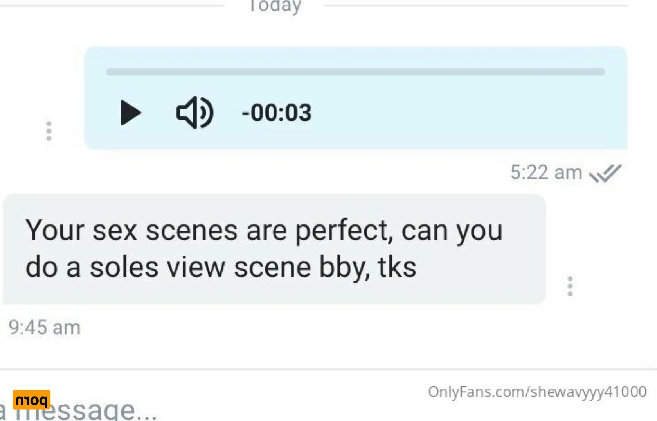Click the 5:22 am timestamp
This screenshot has height=421, width=657.
546,172
